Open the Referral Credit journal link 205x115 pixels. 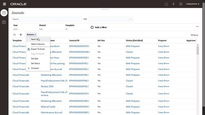coord(48,107)
